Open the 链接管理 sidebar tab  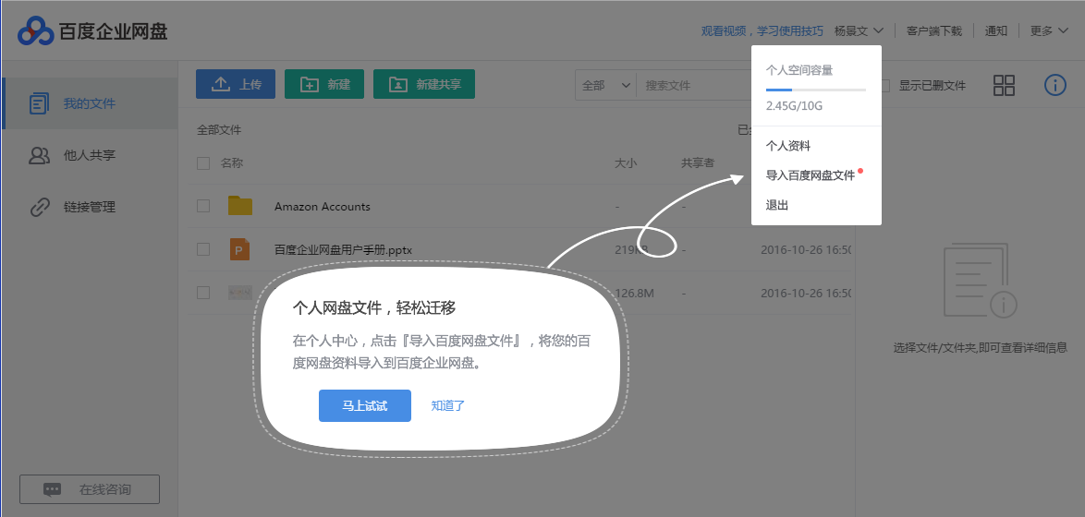90,207
